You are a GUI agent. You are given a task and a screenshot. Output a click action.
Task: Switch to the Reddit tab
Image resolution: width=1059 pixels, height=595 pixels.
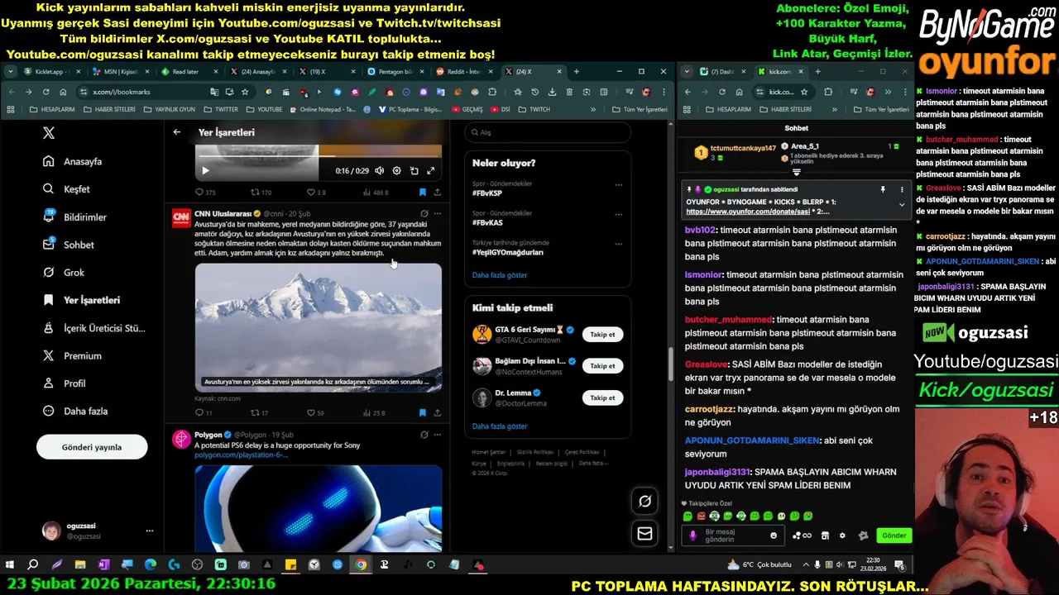pos(463,72)
